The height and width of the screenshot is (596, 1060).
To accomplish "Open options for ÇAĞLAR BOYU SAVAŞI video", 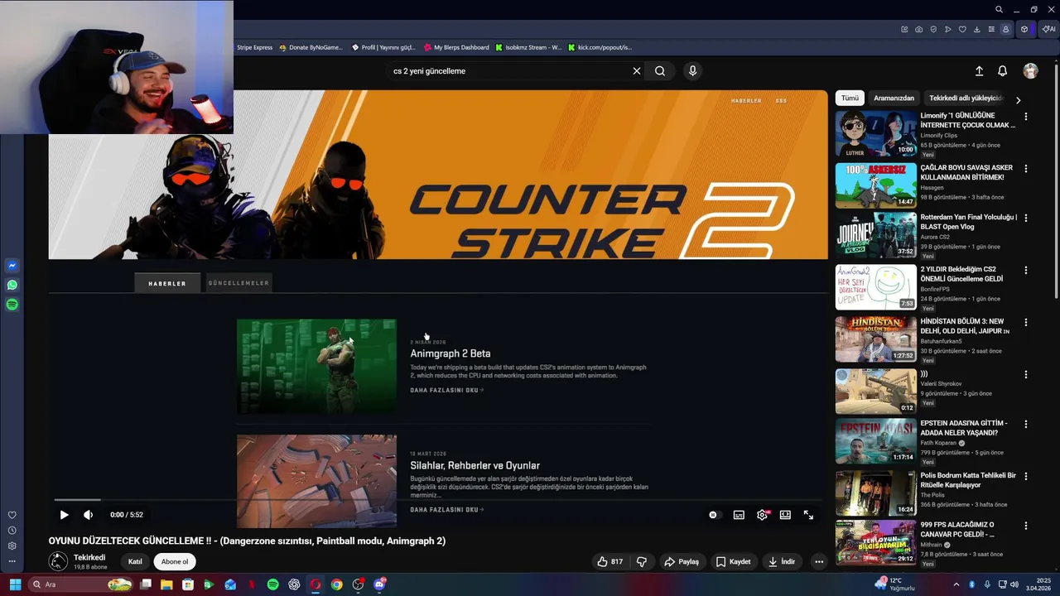I will (x=1026, y=168).
